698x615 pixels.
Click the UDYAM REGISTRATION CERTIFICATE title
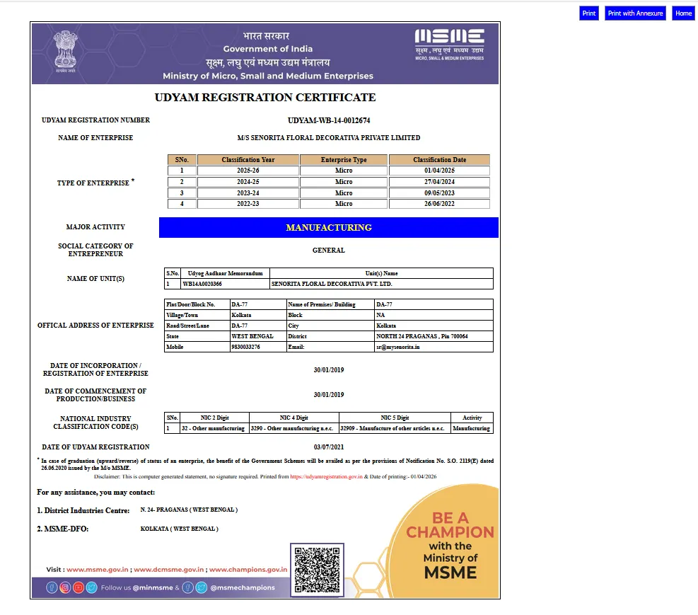265,98
